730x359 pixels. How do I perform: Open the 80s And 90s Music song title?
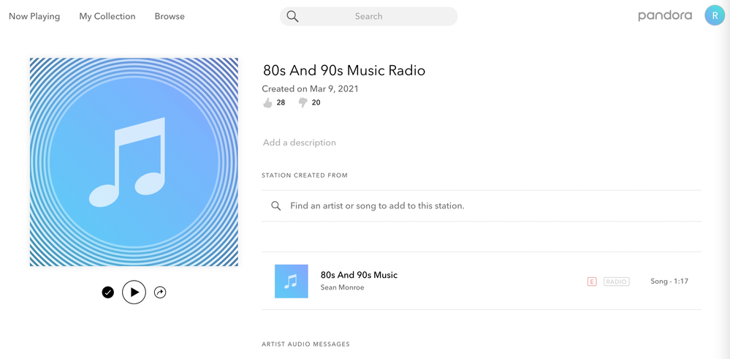tap(359, 275)
